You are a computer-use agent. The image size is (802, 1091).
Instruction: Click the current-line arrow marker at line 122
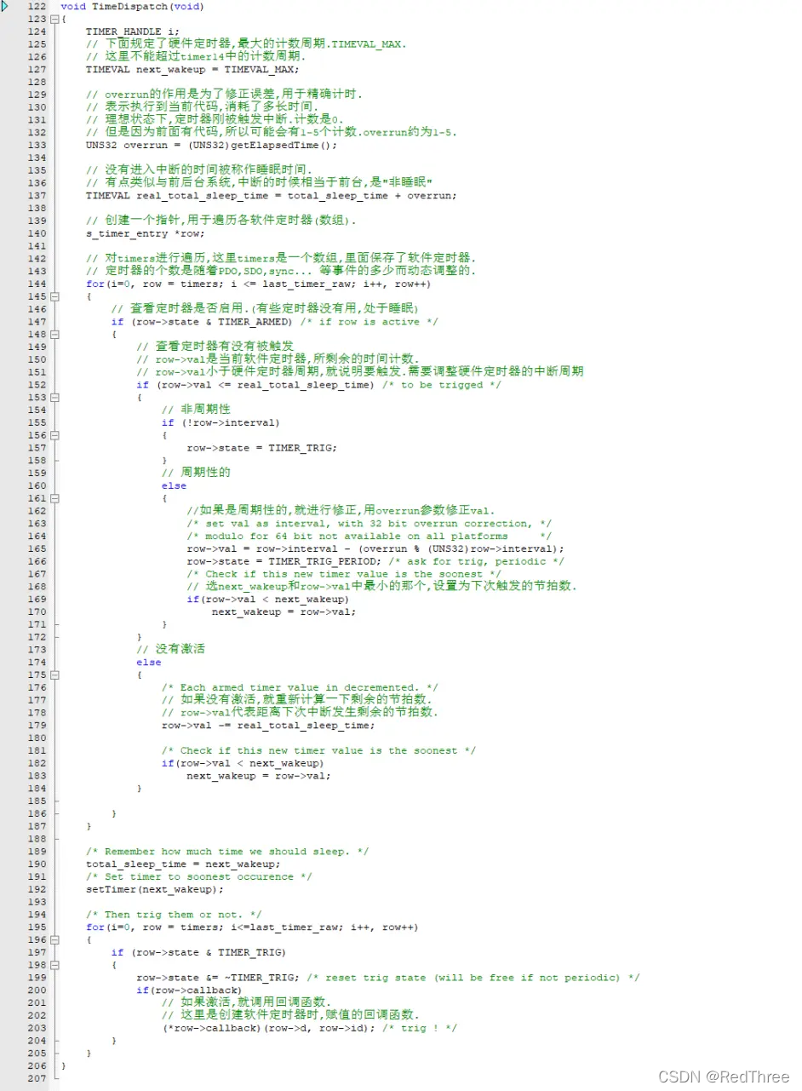click(x=5, y=6)
